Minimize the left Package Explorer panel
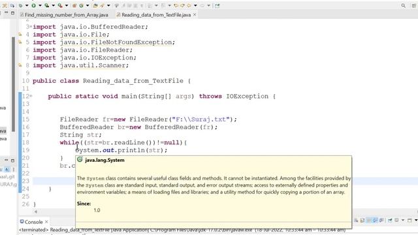Viewport: 418px width, 235px height. [x=6, y=12]
